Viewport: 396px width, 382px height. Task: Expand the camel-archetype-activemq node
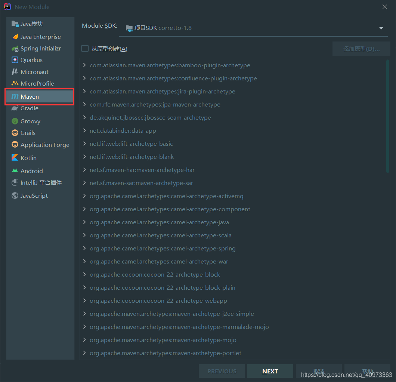85,196
